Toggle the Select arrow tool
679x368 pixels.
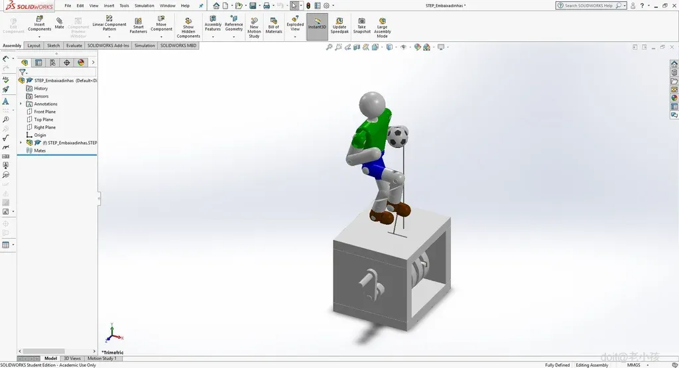pyautogui.click(x=294, y=5)
